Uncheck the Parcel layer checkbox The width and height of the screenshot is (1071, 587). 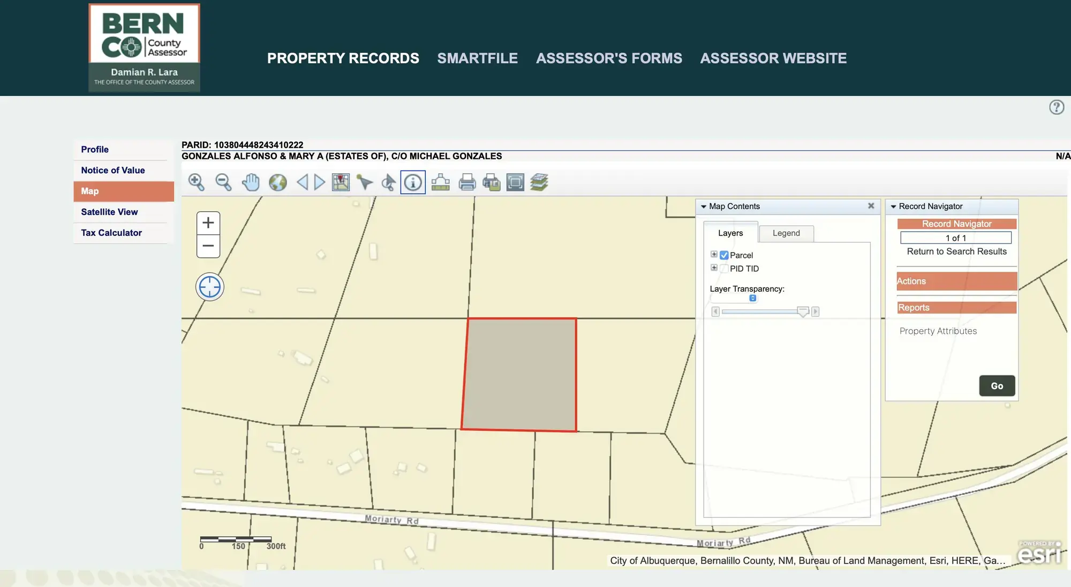(724, 255)
